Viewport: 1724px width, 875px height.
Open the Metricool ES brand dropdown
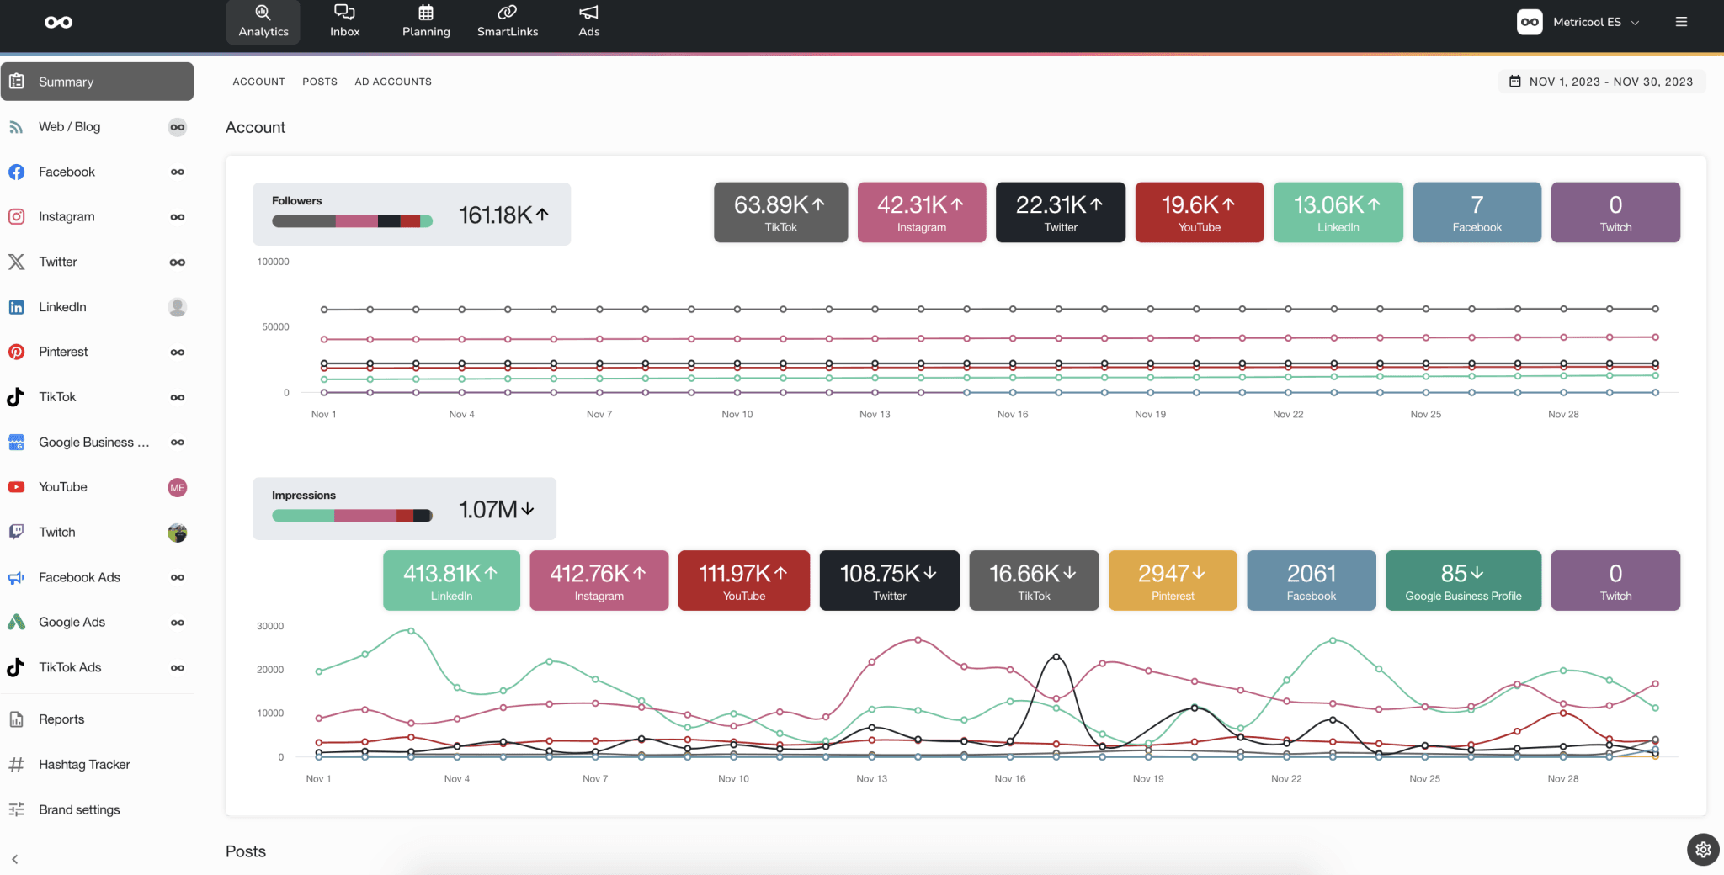(x=1589, y=21)
